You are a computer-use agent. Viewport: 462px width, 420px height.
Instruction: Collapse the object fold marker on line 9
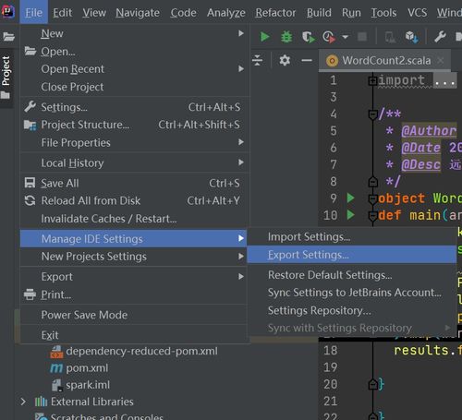(x=372, y=199)
